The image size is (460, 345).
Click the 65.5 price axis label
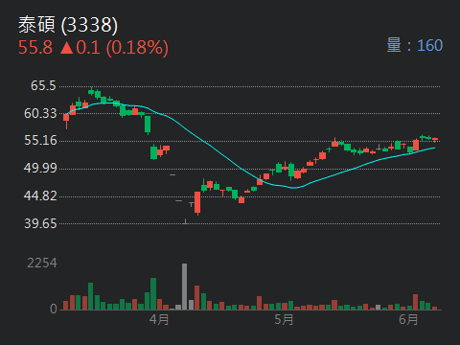pyautogui.click(x=43, y=85)
